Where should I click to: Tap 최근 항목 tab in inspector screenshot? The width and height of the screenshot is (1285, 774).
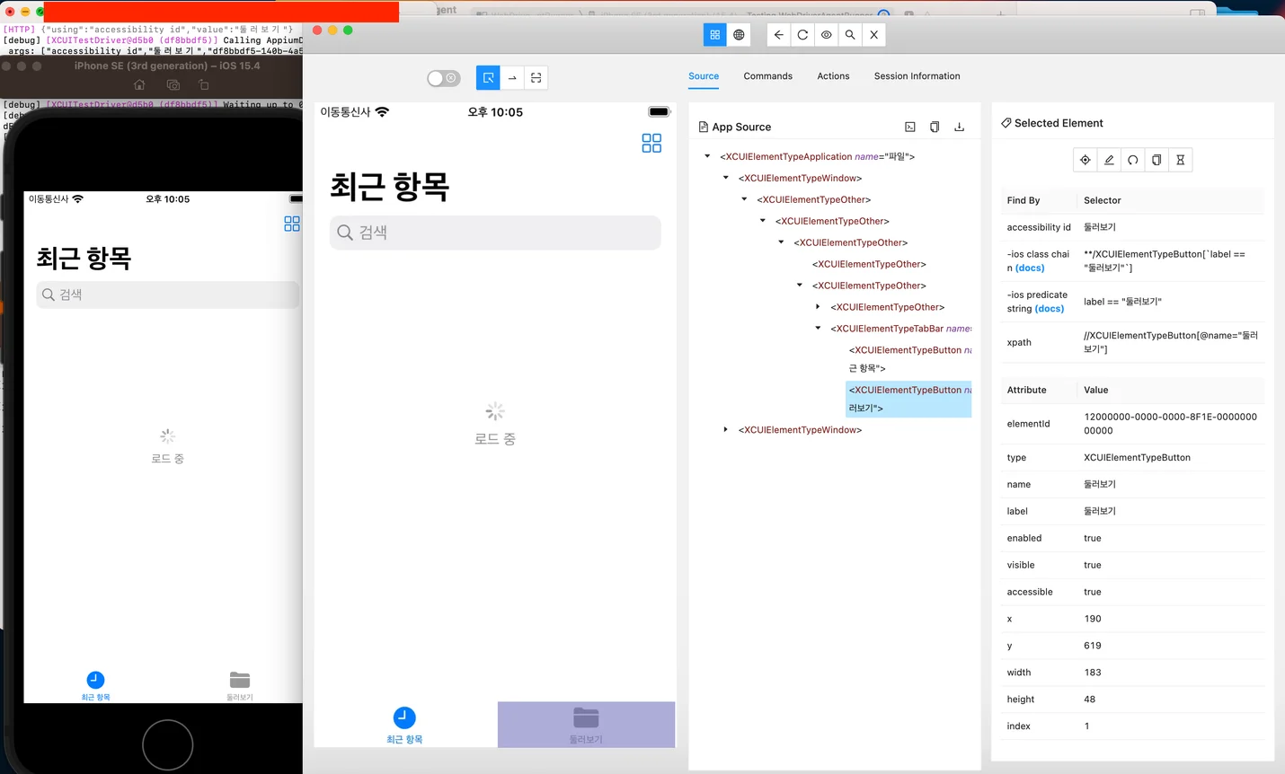404,726
